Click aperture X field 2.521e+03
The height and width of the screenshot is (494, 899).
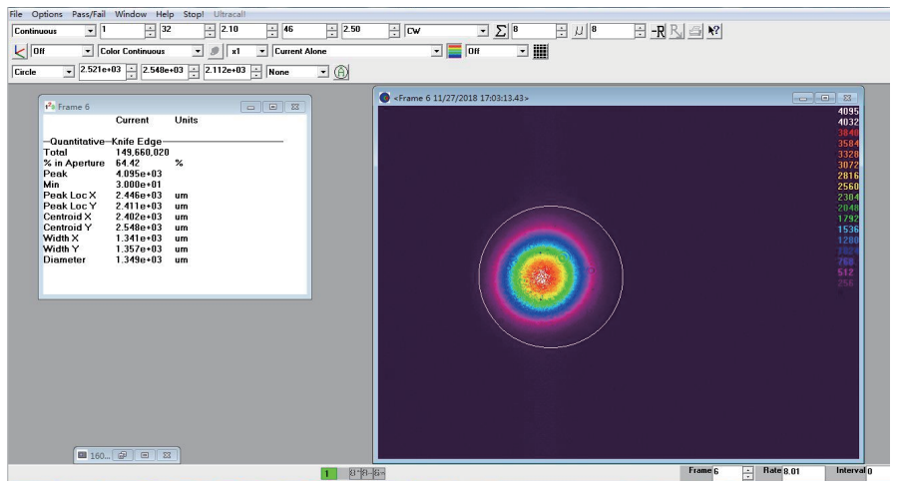(x=102, y=71)
